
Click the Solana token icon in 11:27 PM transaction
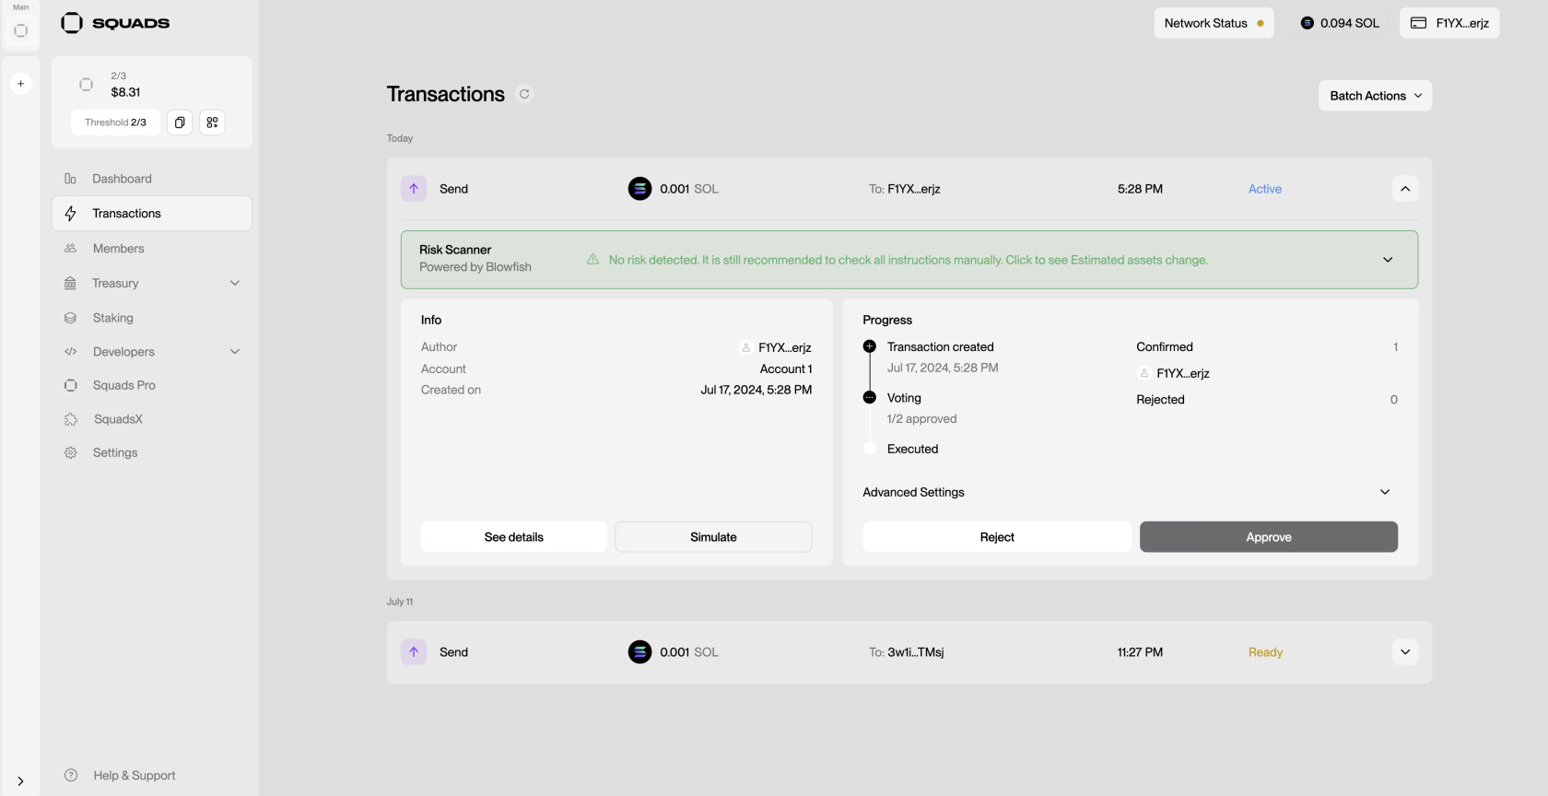[639, 652]
